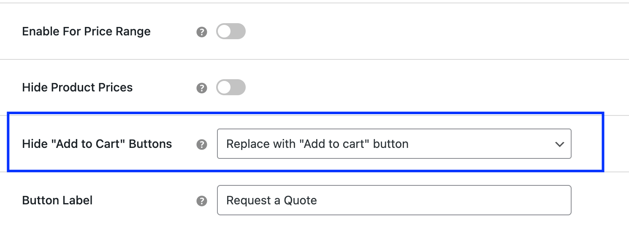This screenshot has height=225, width=629.
Task: Focus the Button Label text field
Action: (394, 200)
